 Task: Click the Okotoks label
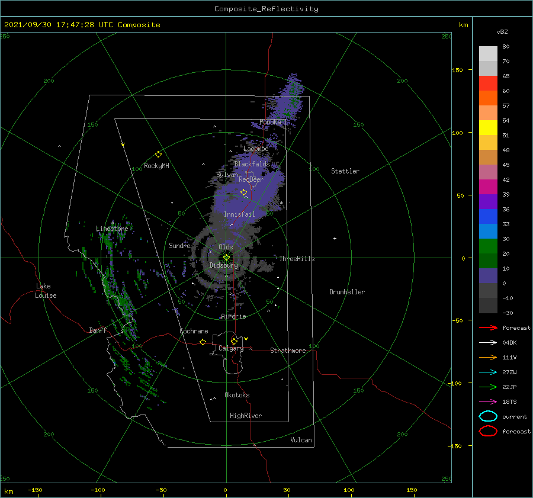(x=237, y=395)
